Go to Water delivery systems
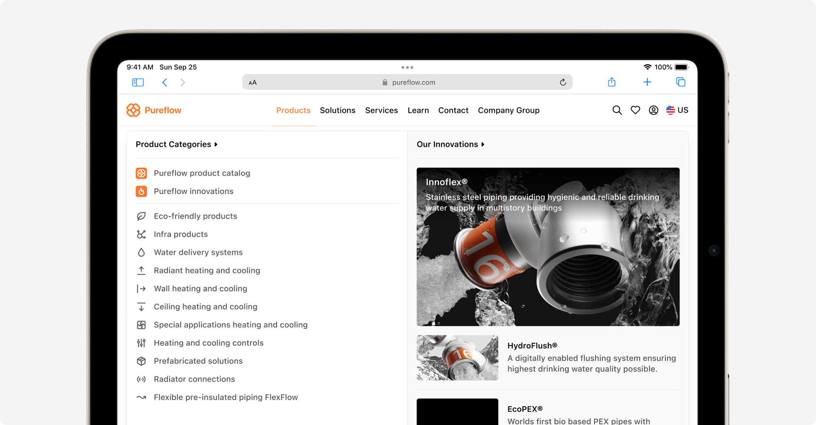Screen dimensions: 816x425 click(x=198, y=252)
